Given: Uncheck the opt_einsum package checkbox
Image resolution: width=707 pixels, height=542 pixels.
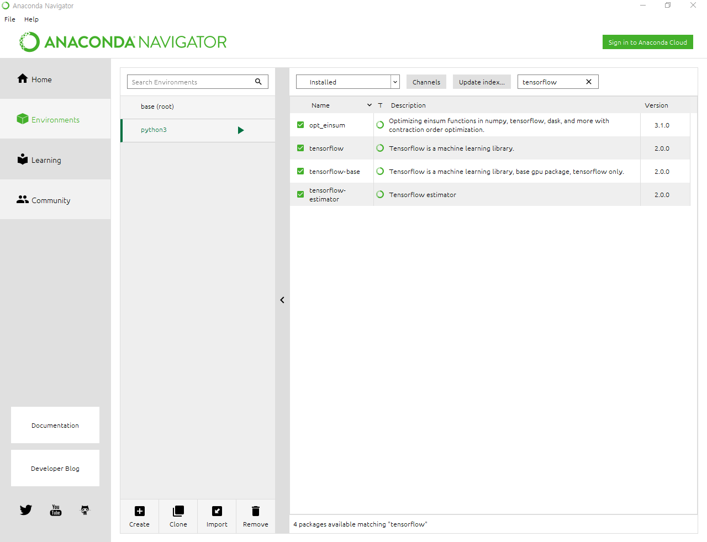Looking at the screenshot, I should (x=300, y=125).
